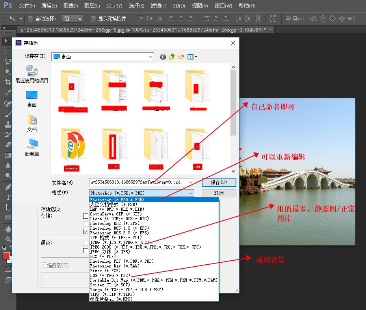Select the Move tool

click(7, 41)
